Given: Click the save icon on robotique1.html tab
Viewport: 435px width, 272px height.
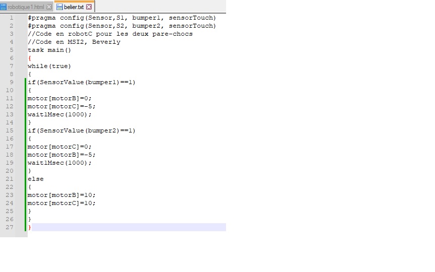Looking at the screenshot, I should tap(4, 7).
